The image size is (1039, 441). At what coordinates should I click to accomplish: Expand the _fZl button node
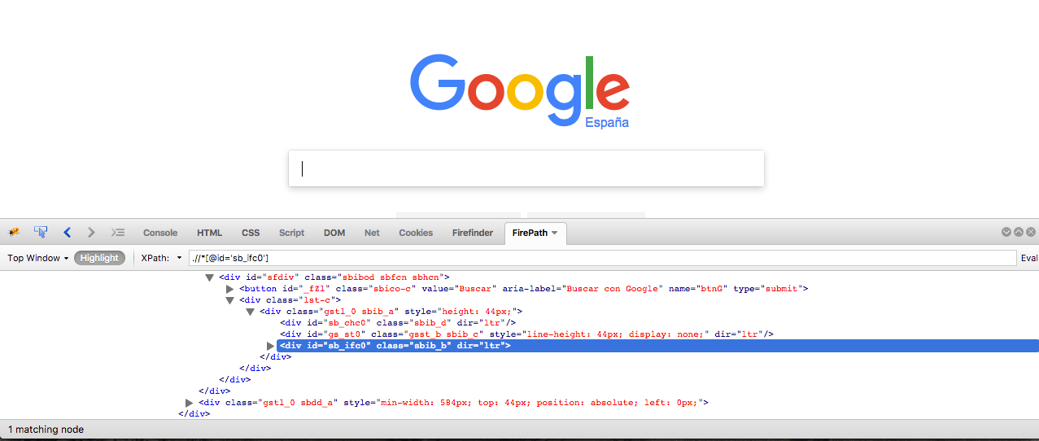230,289
